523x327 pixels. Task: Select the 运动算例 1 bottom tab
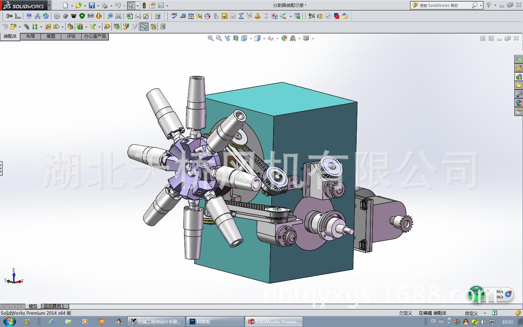[54, 306]
